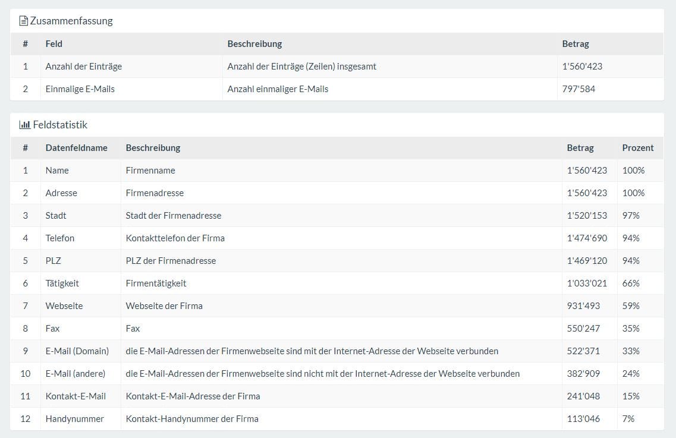
Task: Click the Kontakt-E-Mail field name cell
Action: point(76,396)
